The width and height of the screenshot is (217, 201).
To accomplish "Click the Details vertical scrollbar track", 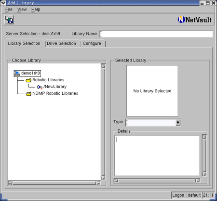I will (204, 155).
